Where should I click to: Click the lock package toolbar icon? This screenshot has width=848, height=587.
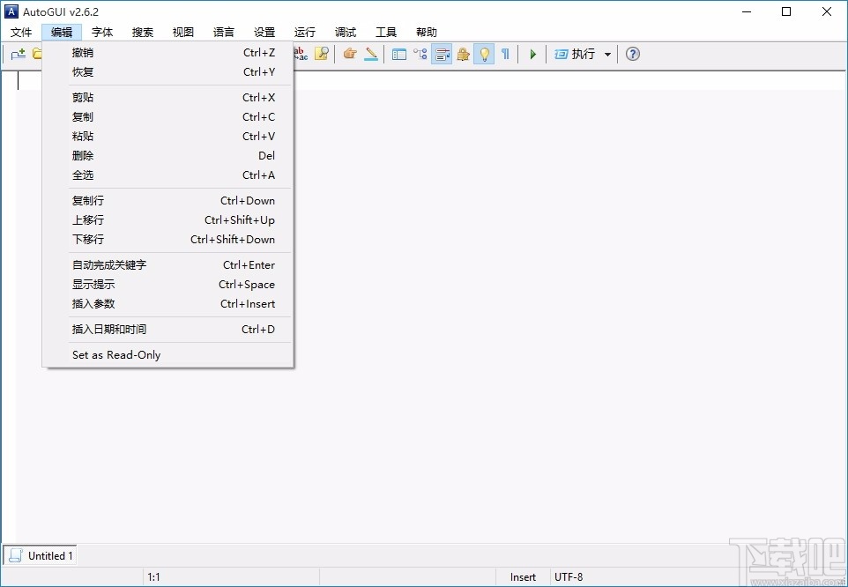click(463, 54)
